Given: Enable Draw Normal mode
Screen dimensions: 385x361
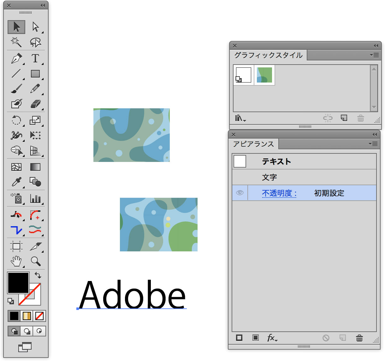Looking at the screenshot, I should (14, 331).
